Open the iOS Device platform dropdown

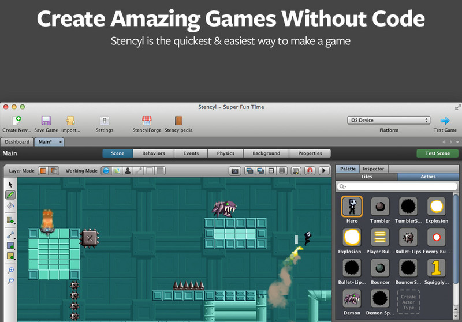coord(389,120)
